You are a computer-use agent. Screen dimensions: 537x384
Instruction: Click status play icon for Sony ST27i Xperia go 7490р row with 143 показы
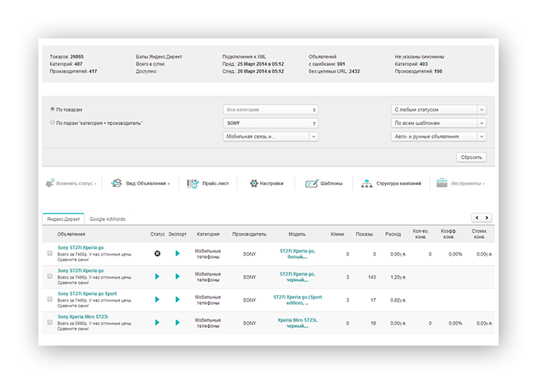(x=157, y=276)
